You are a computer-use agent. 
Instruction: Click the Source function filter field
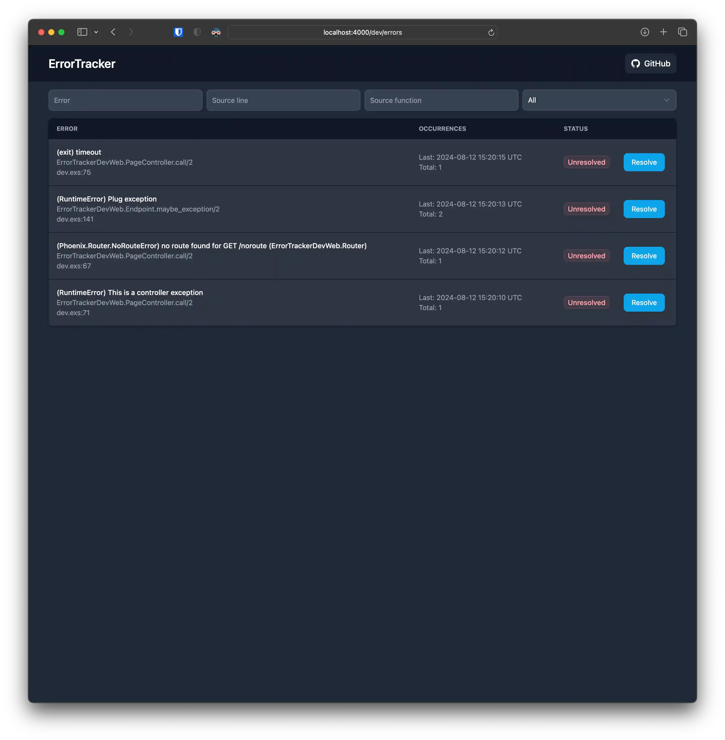[441, 100]
